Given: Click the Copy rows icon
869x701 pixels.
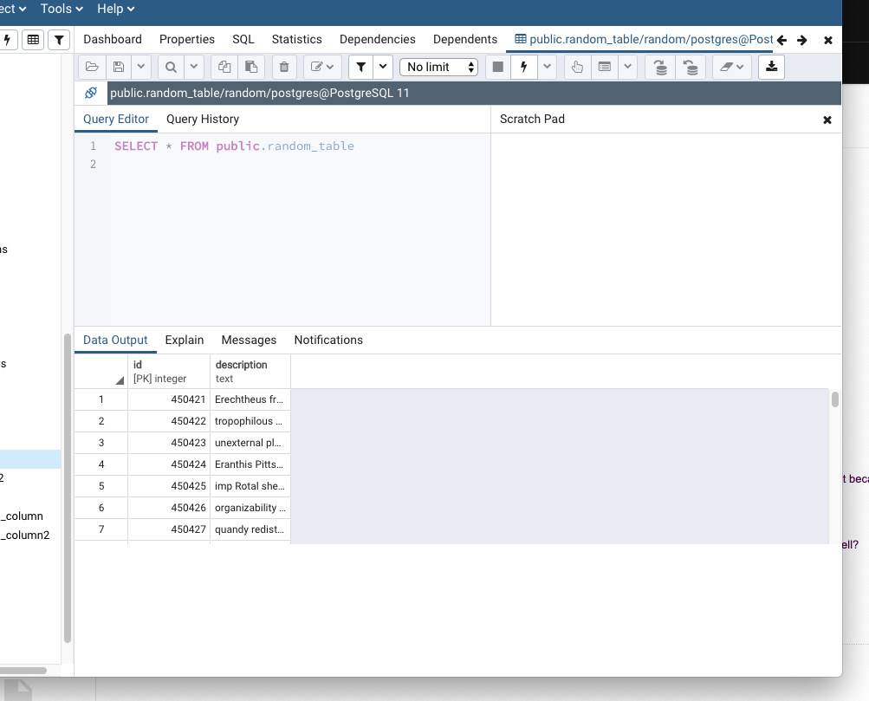Looking at the screenshot, I should 224,67.
